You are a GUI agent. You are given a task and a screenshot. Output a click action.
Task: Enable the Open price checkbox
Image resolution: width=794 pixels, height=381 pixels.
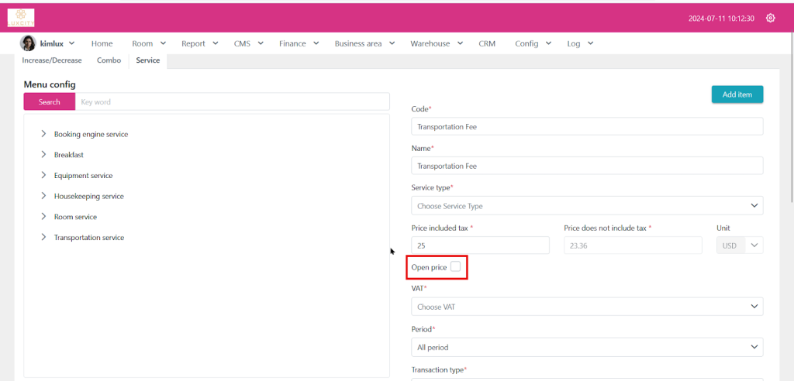point(455,266)
